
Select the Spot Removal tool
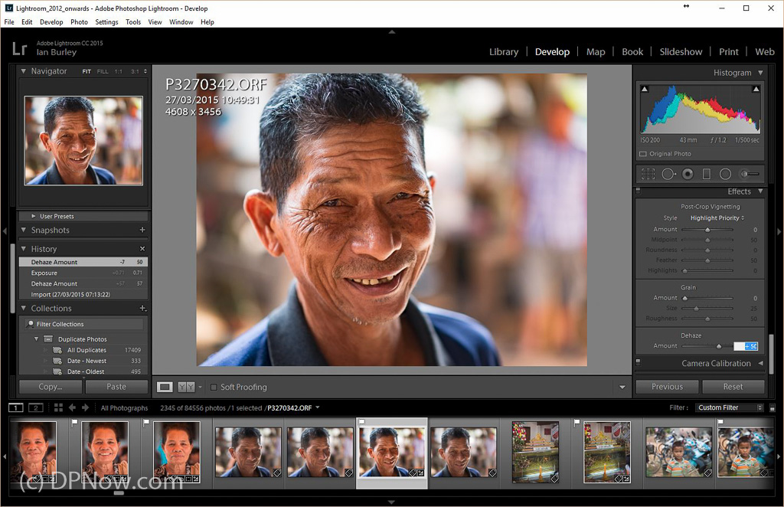click(x=668, y=174)
